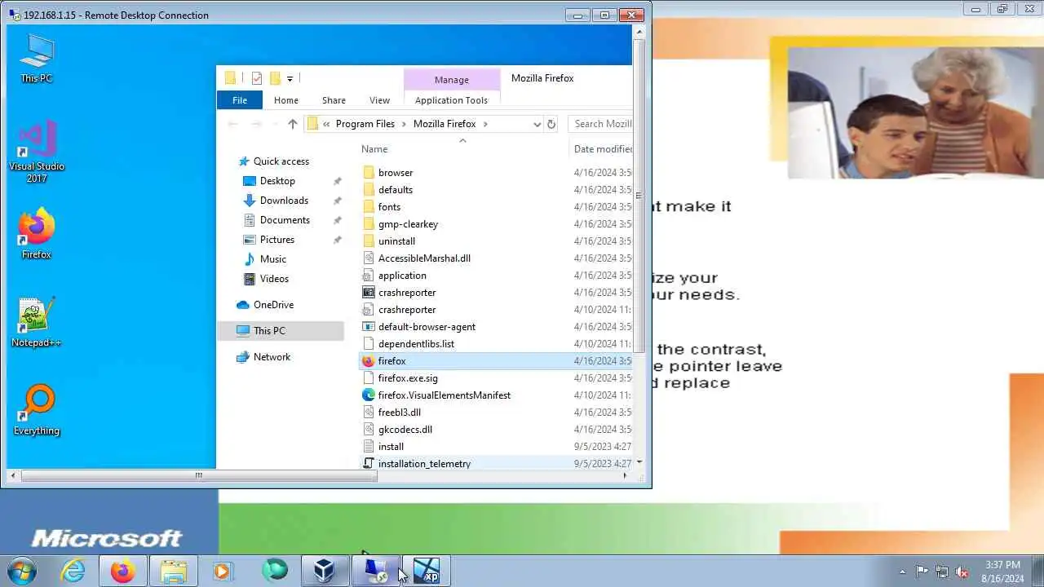
Task: Open Notepad++ desktop shortcut
Action: pos(36,323)
